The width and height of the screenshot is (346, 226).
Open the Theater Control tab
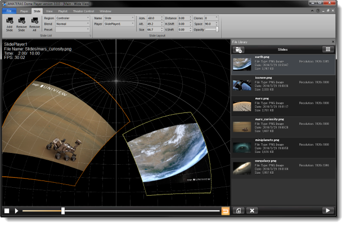pos(83,11)
